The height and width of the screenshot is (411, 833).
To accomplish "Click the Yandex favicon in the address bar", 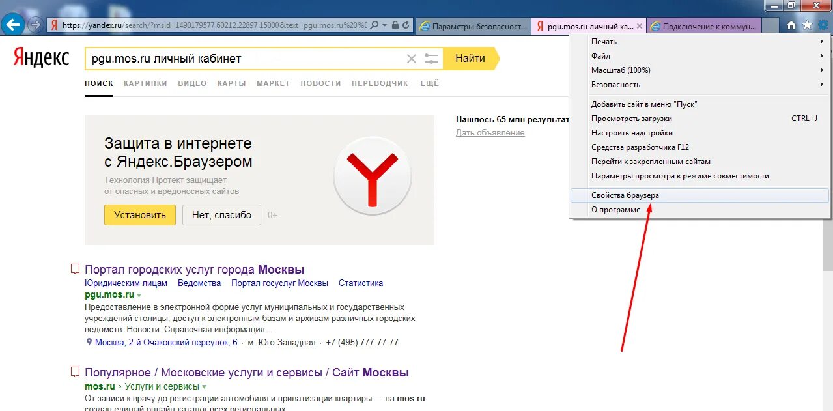I will [55, 25].
